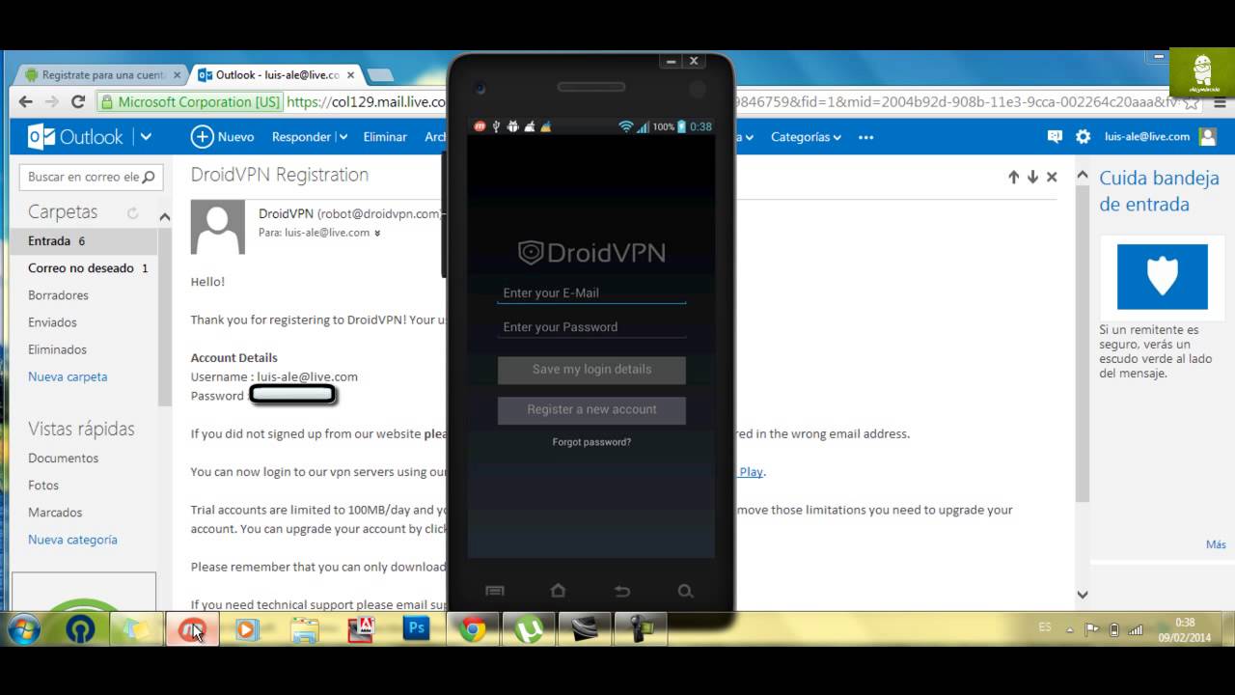
Task: Open the Borradores folder
Action: (58, 295)
